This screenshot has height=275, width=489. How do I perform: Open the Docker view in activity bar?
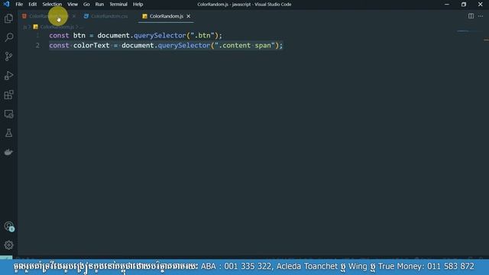tap(8, 152)
